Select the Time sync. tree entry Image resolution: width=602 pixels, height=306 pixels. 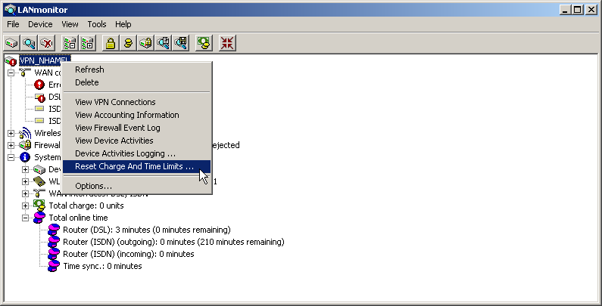[102, 266]
